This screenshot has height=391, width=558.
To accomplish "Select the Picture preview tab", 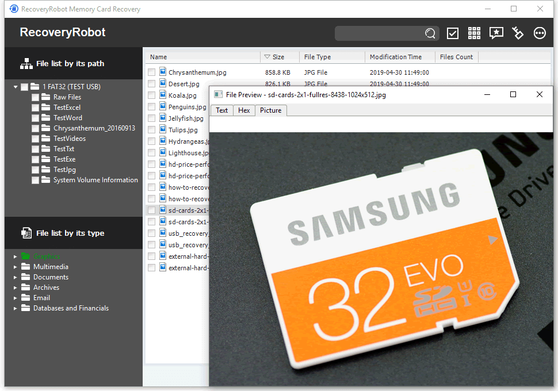I will 271,110.
